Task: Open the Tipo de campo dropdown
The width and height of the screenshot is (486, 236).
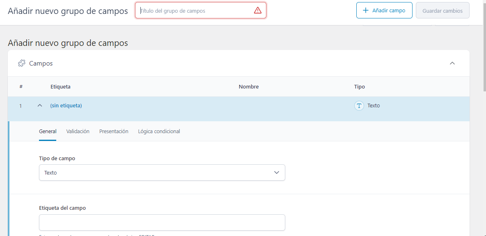Action: pos(162,173)
